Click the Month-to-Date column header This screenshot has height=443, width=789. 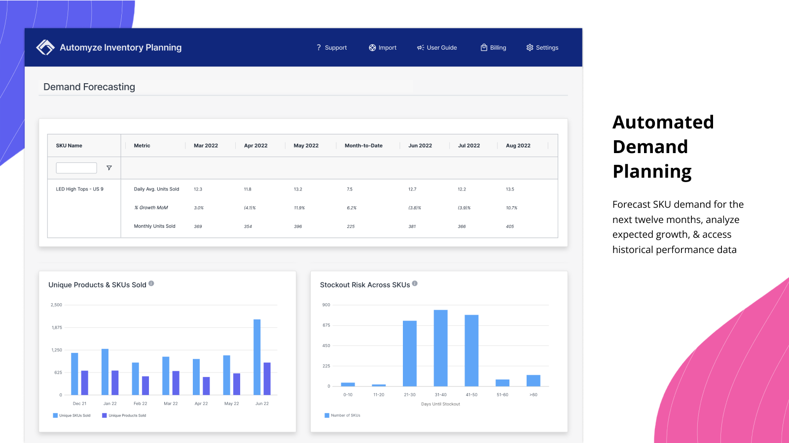[x=363, y=145]
